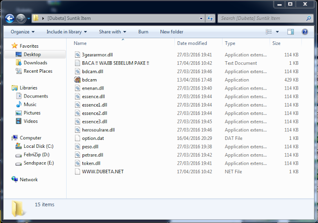Sort by the Date modified column header

(192, 43)
